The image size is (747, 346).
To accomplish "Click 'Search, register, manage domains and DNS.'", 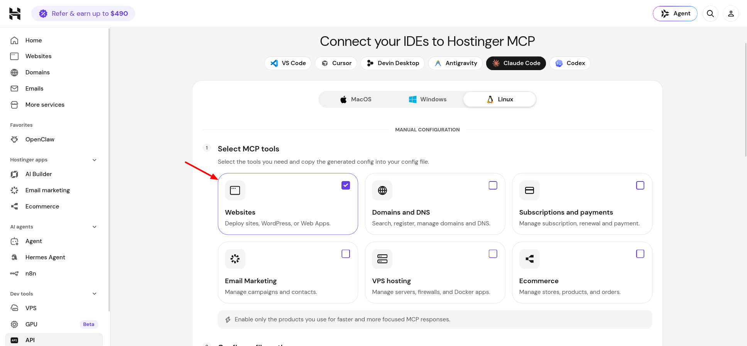I will coord(431,223).
